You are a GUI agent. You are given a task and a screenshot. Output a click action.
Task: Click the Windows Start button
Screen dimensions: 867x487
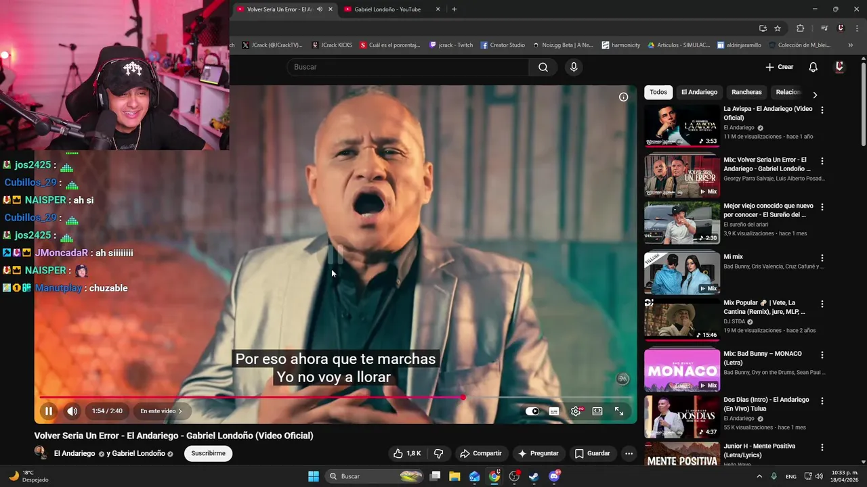tap(314, 476)
